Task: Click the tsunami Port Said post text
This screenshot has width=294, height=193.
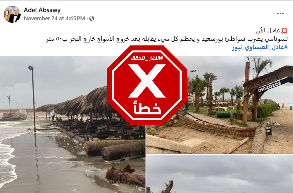Action: point(167,39)
